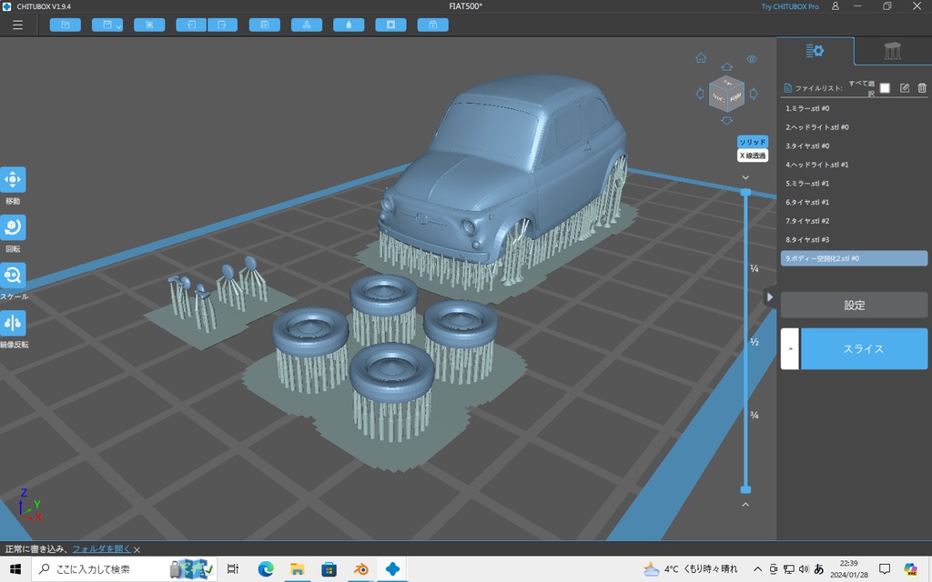Click the edit file list icon
Viewport: 932px width, 582px height.
coord(904,88)
